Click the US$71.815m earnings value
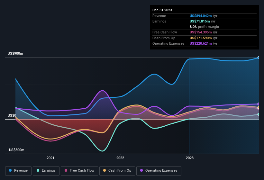Viewport: 264px width, 180px height. pyautogui.click(x=200, y=21)
